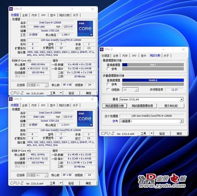Click the CPU-Z title icon in the upper-left window

click(11, 9)
